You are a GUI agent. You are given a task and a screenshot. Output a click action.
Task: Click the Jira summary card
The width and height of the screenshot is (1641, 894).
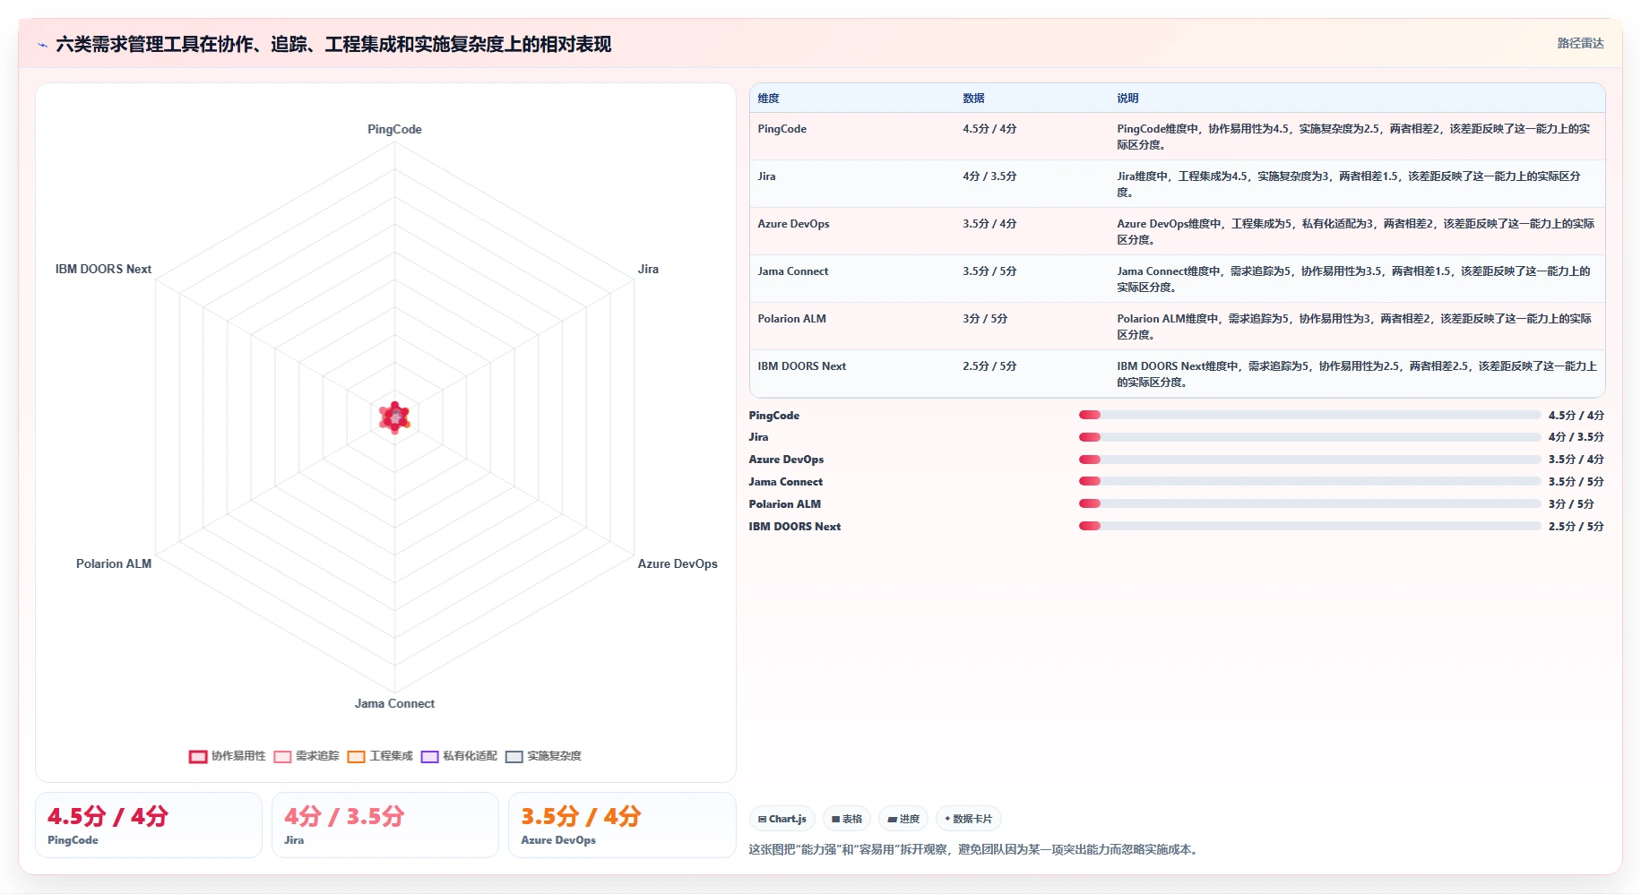click(385, 825)
